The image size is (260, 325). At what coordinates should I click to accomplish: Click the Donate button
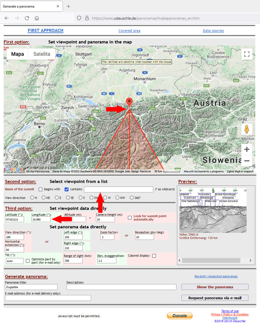click(x=179, y=316)
